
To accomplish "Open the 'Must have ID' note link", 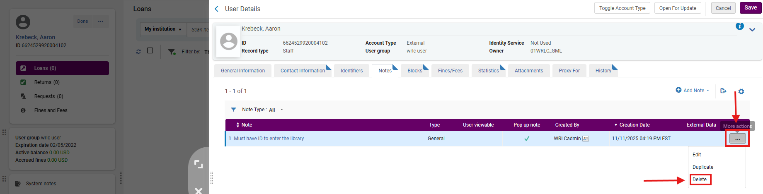I will pyautogui.click(x=269, y=139).
